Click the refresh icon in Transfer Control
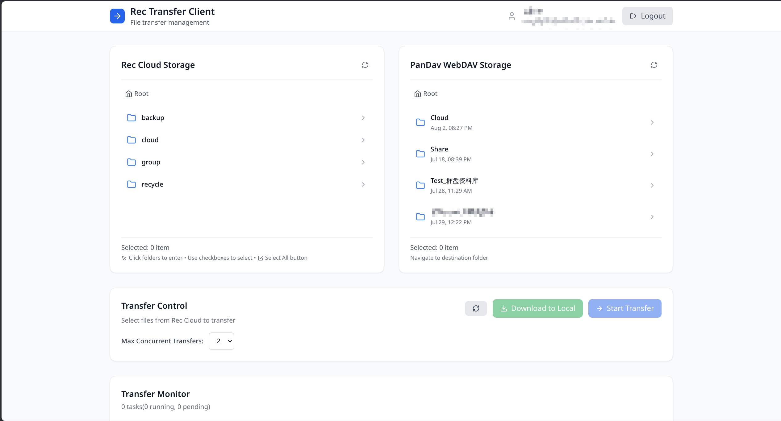This screenshot has width=781, height=421. (x=476, y=308)
